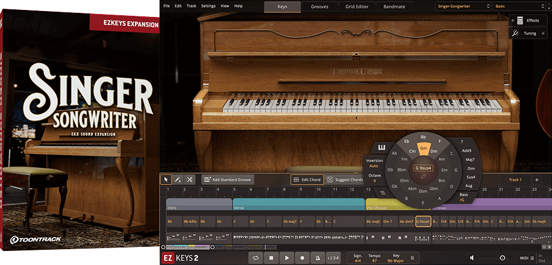This screenshot has height=265, width=552.
Task: Toggle the metronome
Action: (x=318, y=258)
